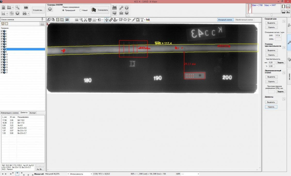Click the scanner settings gear icon
Image resolution: width=291 pixels, height=176 pixels.
pyautogui.click(x=50, y=9)
